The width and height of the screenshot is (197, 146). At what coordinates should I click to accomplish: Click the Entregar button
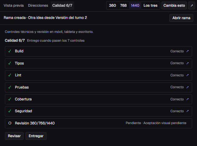(x=36, y=136)
